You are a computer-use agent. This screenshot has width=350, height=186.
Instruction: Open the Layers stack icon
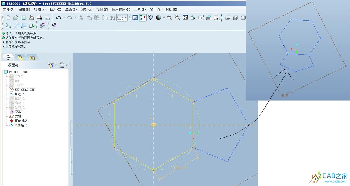point(209,18)
